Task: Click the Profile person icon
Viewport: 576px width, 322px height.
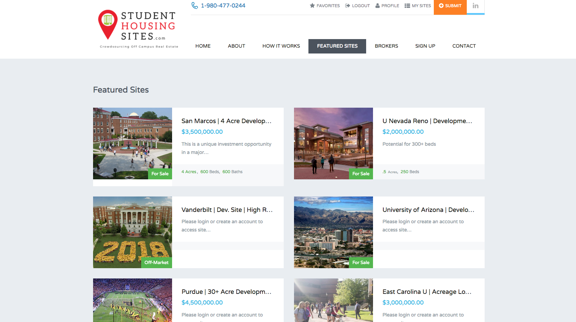Action: (x=377, y=5)
